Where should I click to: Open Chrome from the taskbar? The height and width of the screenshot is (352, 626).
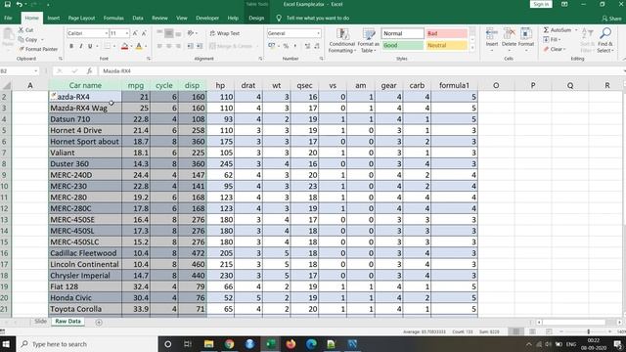(x=229, y=344)
